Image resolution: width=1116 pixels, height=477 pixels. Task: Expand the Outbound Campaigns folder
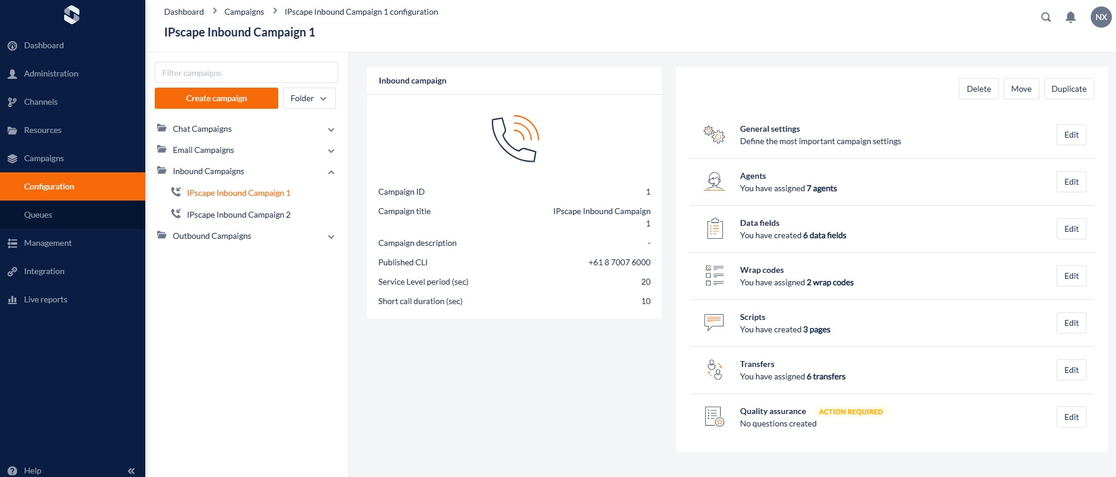click(x=331, y=236)
